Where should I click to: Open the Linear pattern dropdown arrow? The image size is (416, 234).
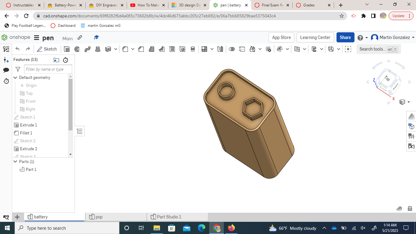point(212,49)
